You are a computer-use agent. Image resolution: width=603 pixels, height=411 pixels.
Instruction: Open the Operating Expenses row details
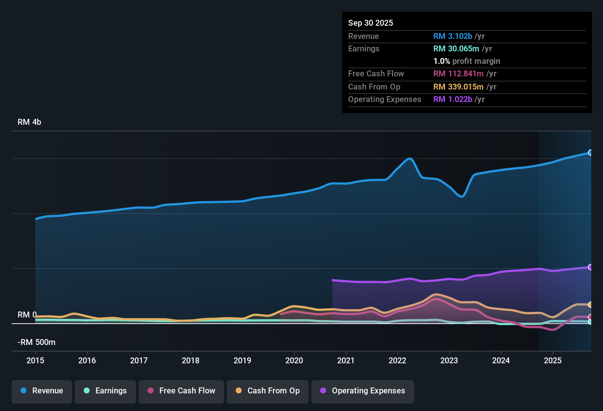click(x=384, y=99)
